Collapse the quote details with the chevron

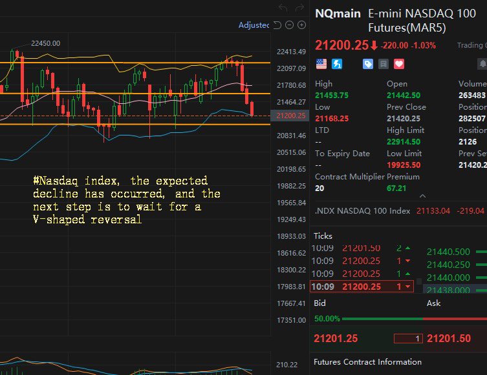click(422, 196)
